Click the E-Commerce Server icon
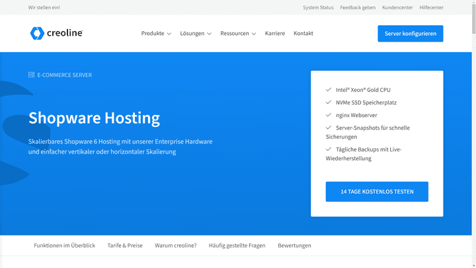 [x=31, y=75]
